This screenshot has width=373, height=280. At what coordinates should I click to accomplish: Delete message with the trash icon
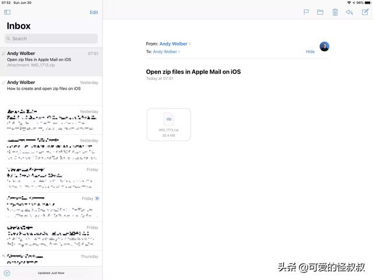335,12
